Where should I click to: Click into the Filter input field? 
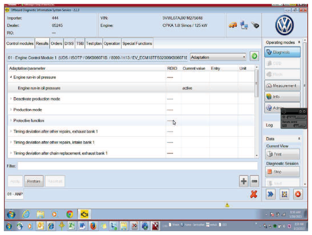click(x=138, y=166)
